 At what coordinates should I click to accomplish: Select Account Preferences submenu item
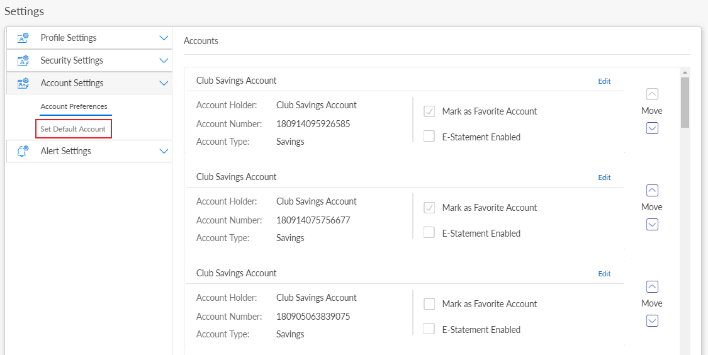tap(74, 106)
